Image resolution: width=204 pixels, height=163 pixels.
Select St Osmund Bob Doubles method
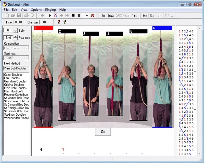pos(16,104)
